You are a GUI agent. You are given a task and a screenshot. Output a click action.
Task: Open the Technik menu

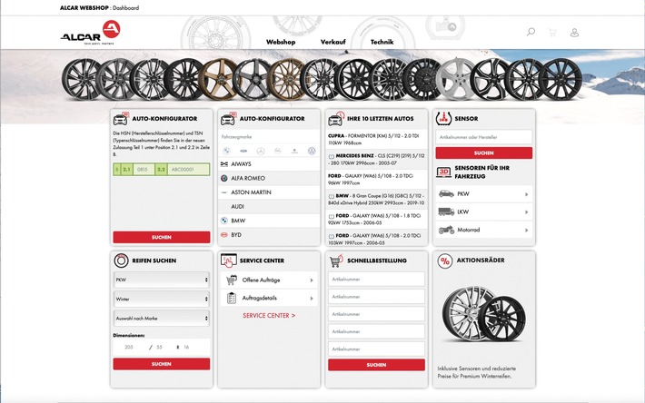(382, 42)
